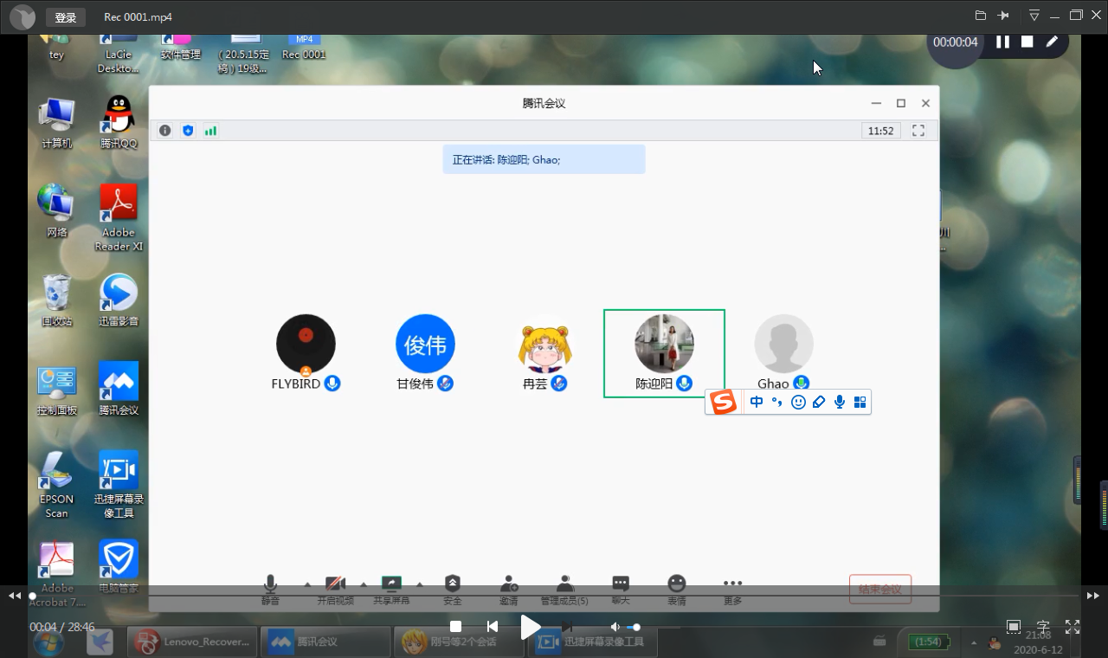Image resolution: width=1108 pixels, height=658 pixels.
Task: Start screen sharing with 共享屏幕
Action: pos(391,590)
